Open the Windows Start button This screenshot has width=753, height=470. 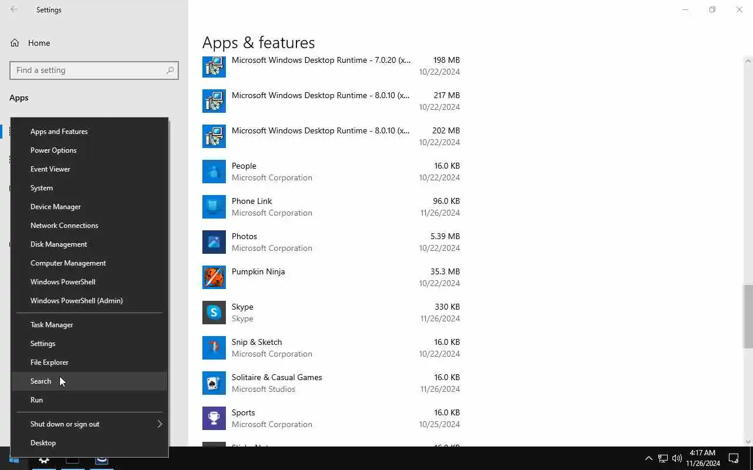(x=14, y=459)
